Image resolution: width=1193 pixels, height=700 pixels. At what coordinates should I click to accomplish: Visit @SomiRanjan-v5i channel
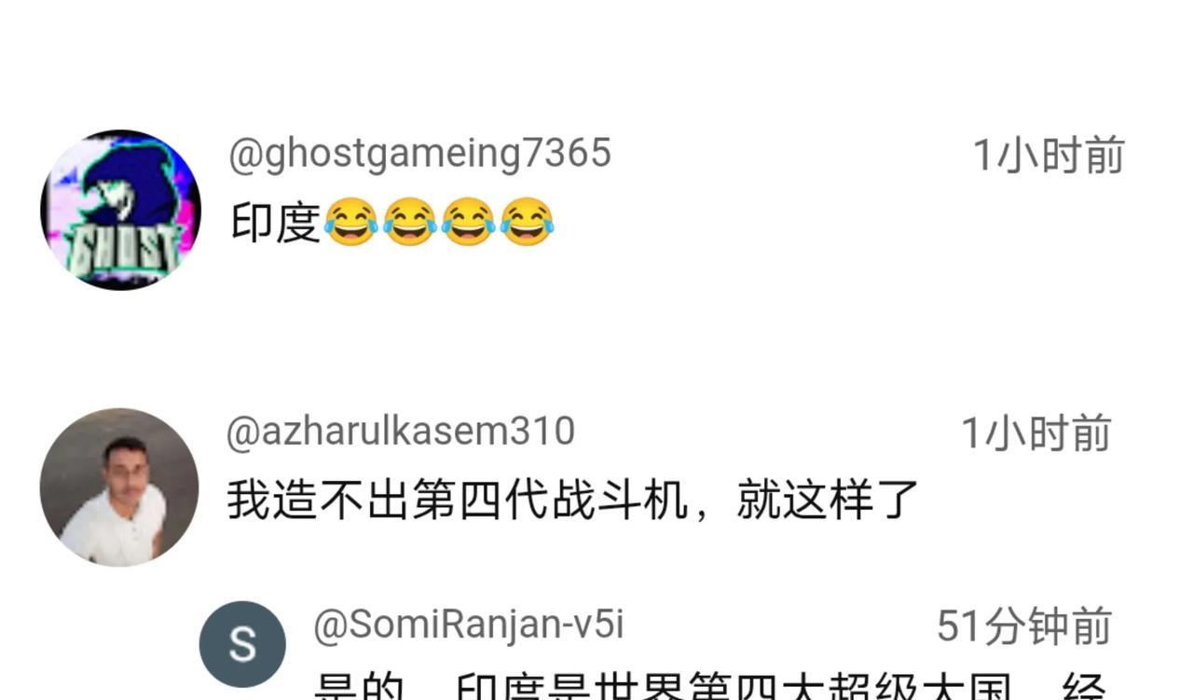point(469,625)
